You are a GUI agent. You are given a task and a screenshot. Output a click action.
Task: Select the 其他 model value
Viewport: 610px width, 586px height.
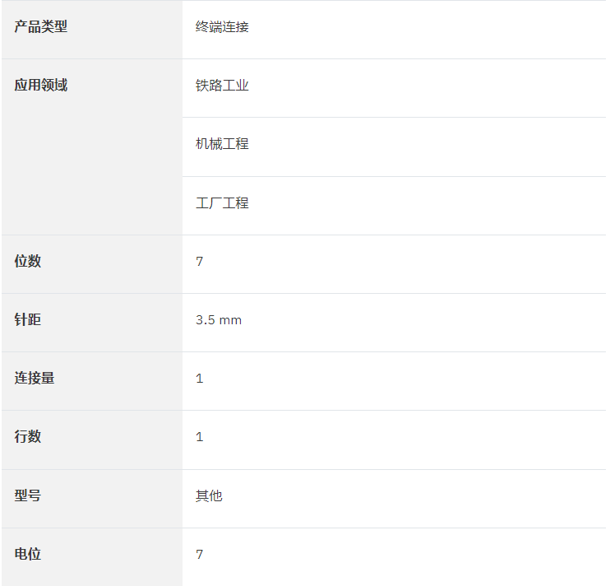pos(209,495)
